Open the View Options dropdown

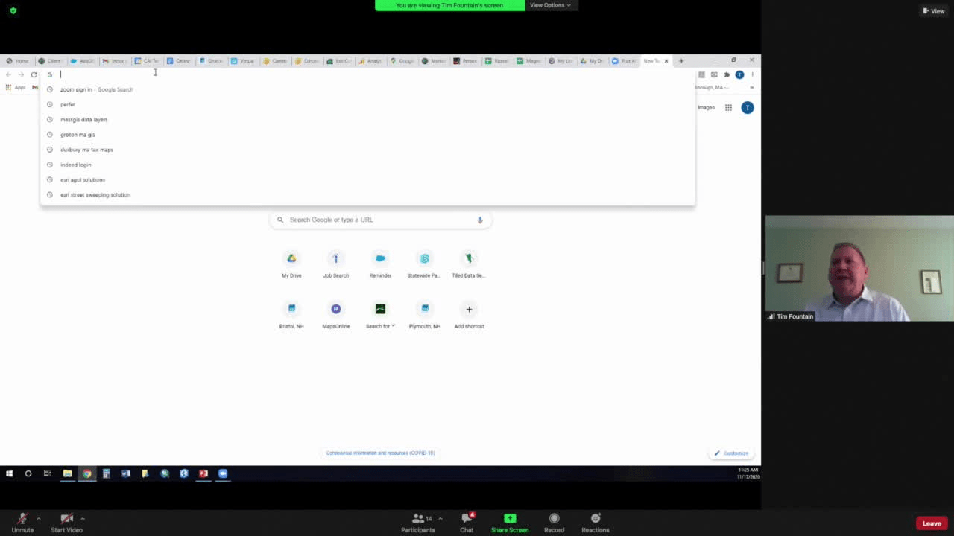pos(550,5)
